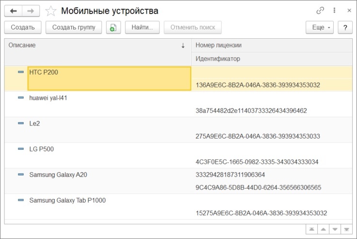Viewport: 357px width, 239px height.
Task: Expand the Еще dropdown menu
Action: [320, 27]
